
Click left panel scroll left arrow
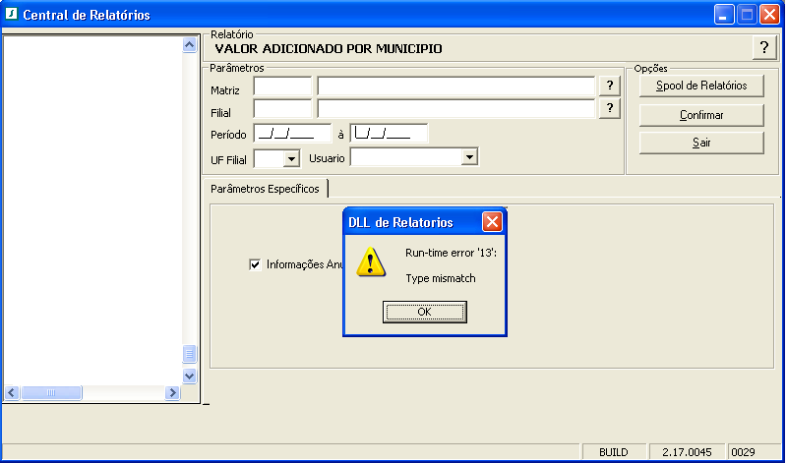point(12,393)
